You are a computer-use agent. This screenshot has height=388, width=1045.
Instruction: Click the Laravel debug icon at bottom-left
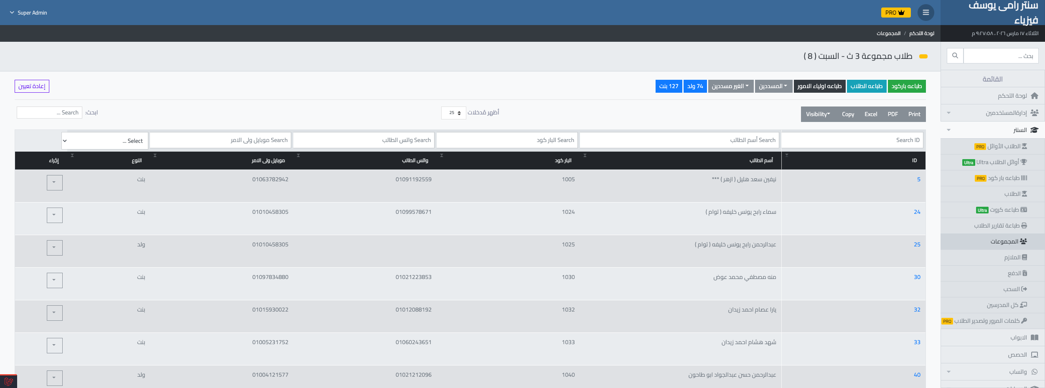(8, 381)
